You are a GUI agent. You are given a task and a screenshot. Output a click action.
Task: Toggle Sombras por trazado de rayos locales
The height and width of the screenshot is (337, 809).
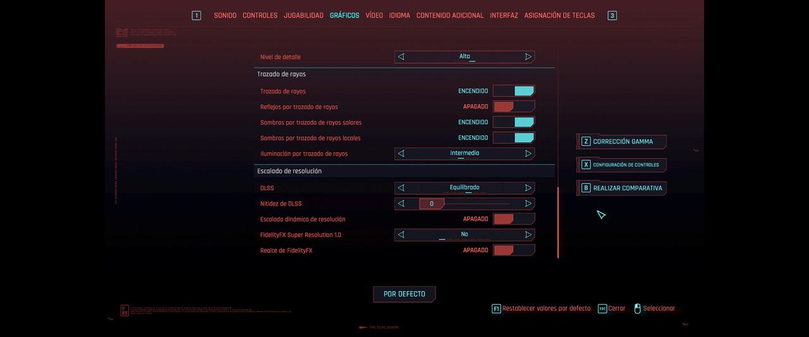514,137
